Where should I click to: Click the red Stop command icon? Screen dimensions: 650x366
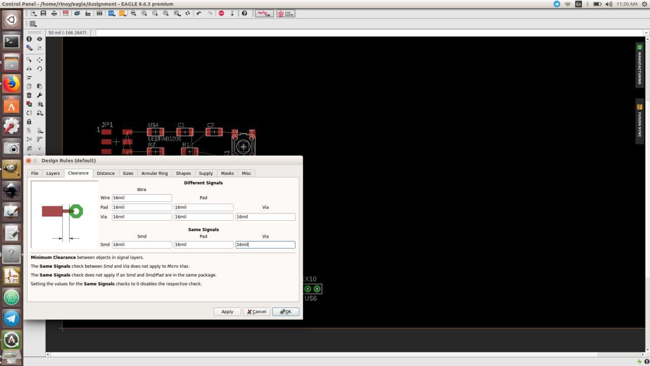coord(221,13)
